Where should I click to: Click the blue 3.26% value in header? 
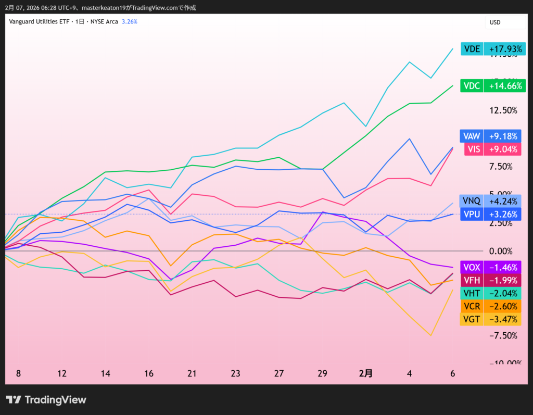coord(129,22)
